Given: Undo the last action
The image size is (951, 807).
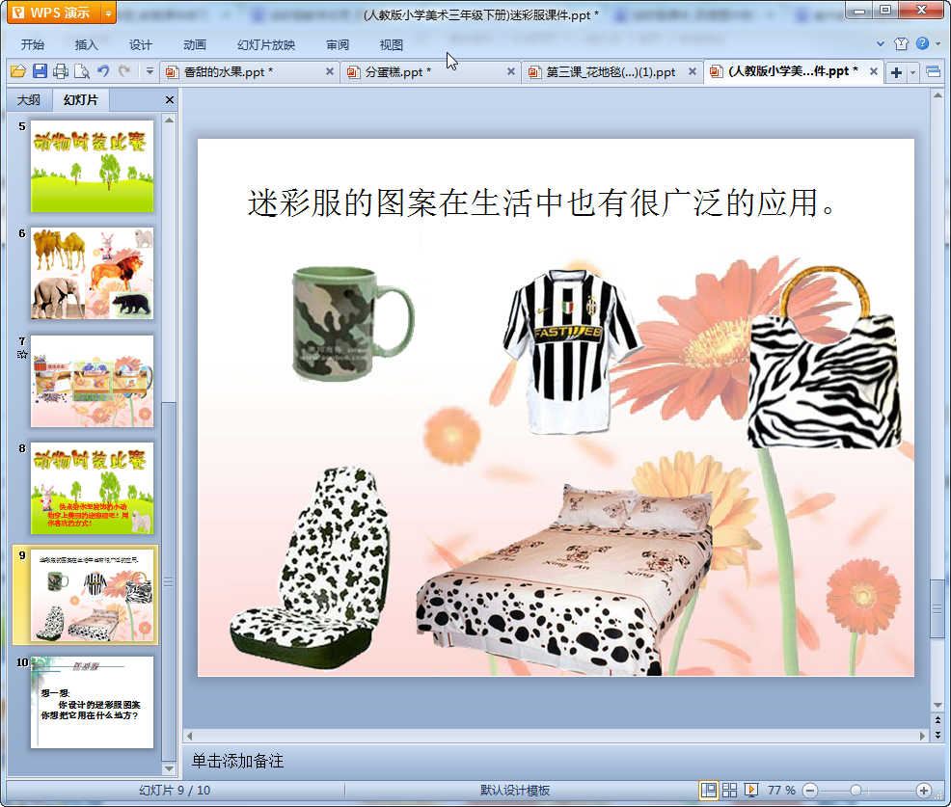Looking at the screenshot, I should click(x=103, y=71).
